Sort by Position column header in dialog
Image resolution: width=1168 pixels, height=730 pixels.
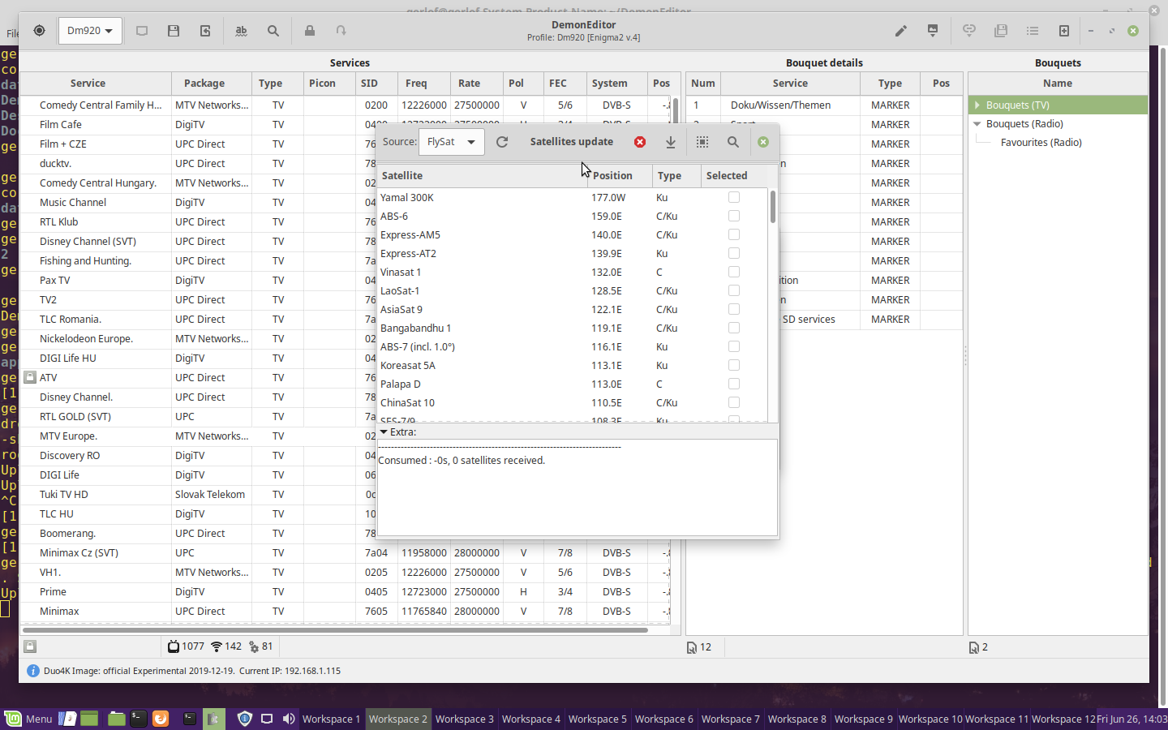tap(620, 175)
